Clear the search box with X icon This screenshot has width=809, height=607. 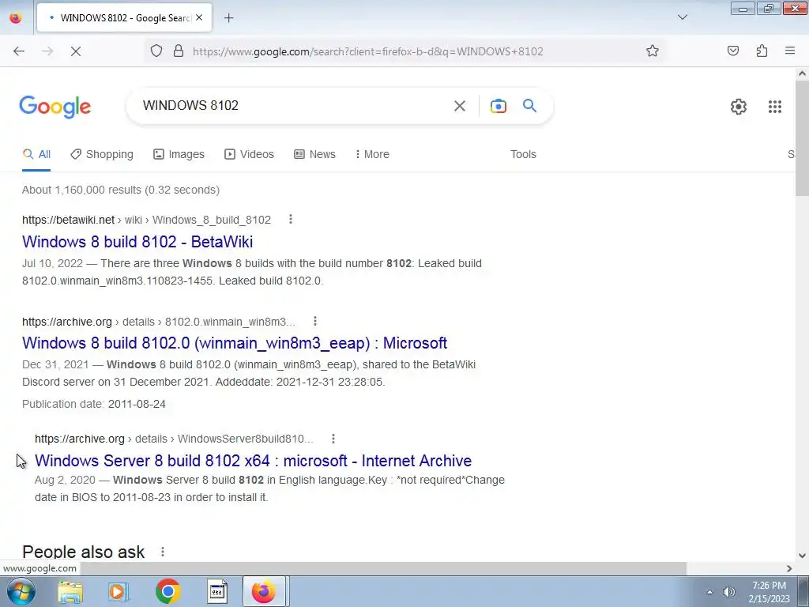[459, 106]
